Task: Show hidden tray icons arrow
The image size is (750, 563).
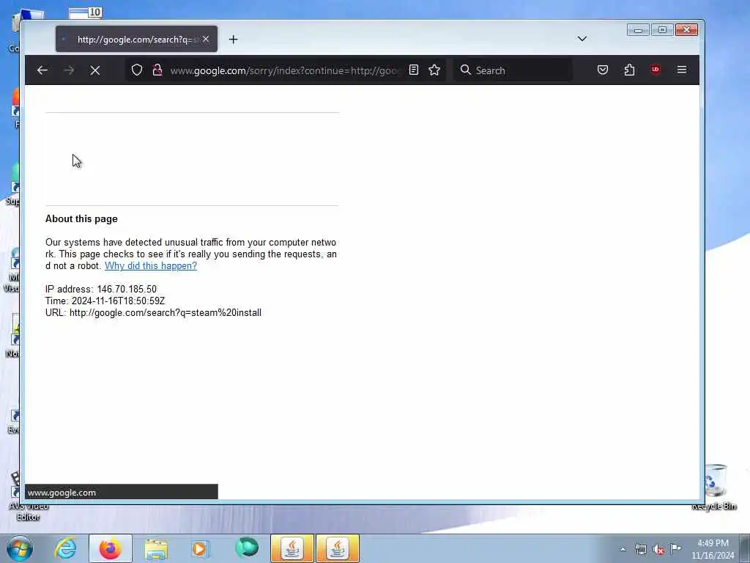Action: (x=623, y=549)
